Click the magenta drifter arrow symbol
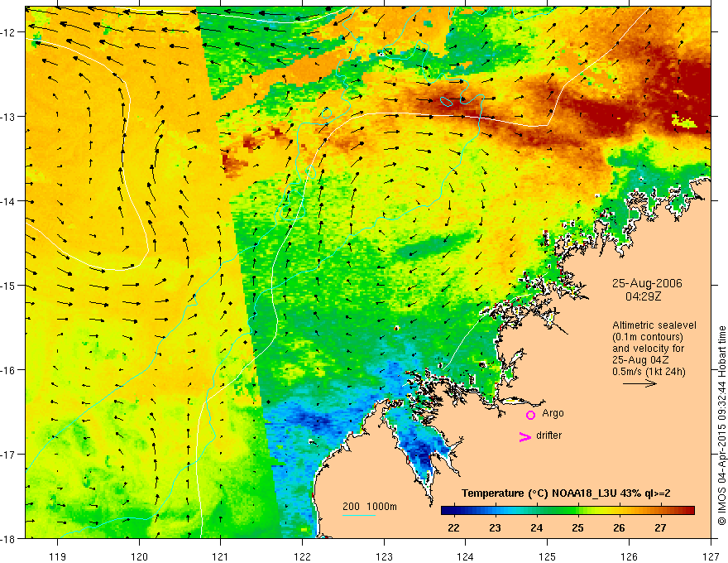Viewport: 728px width, 563px height. pos(525,436)
